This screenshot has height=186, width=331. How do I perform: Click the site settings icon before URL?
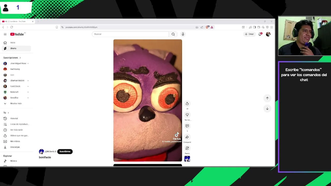click(62, 27)
